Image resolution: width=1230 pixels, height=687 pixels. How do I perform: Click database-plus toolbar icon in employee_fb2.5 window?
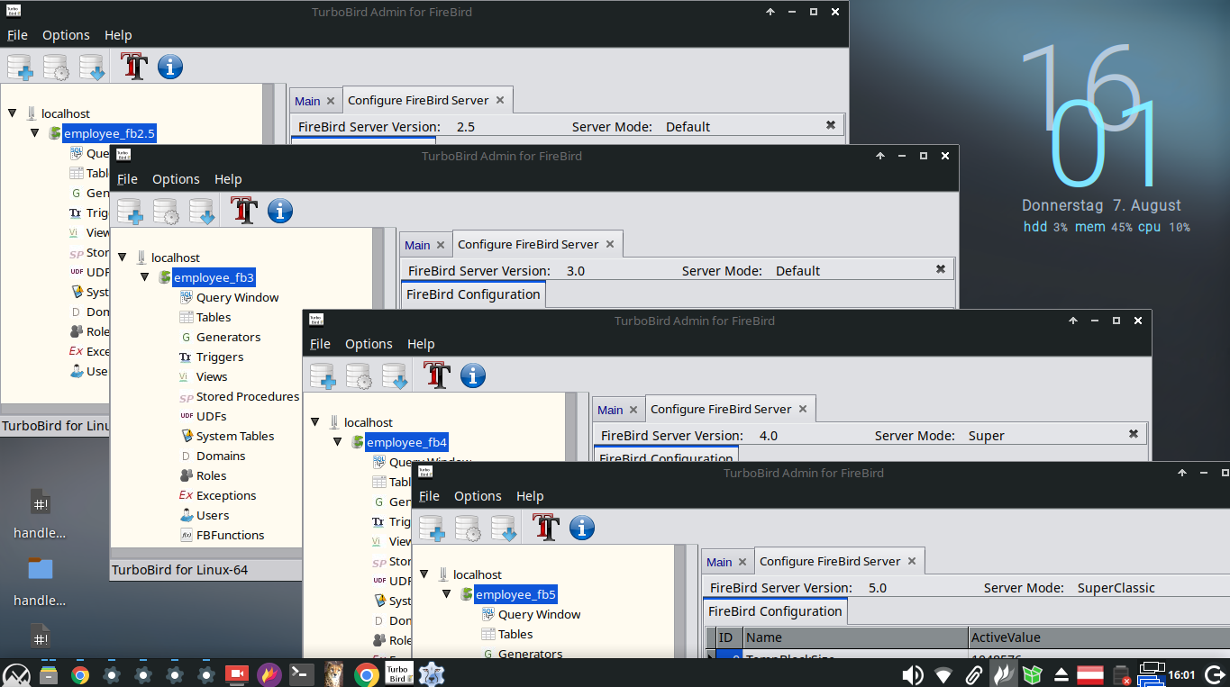(20, 67)
